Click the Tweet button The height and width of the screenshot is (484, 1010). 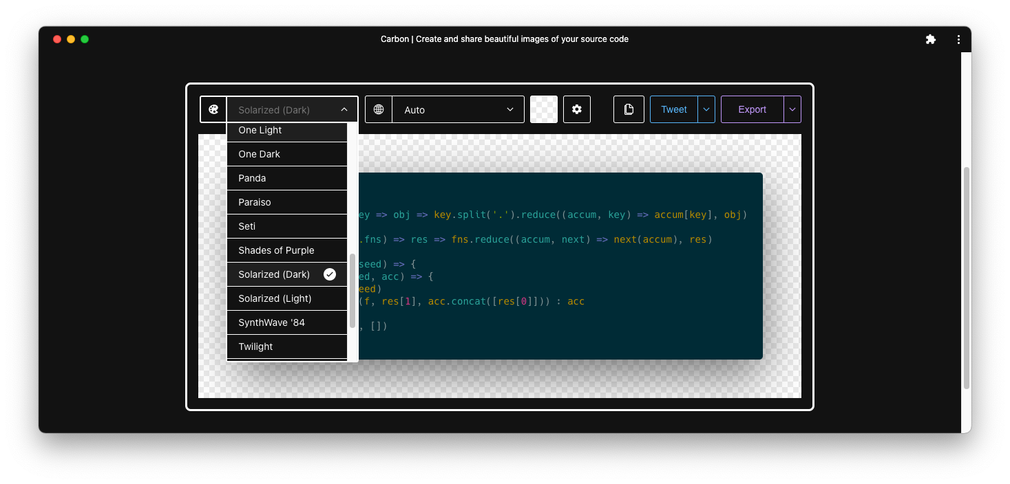click(x=674, y=109)
